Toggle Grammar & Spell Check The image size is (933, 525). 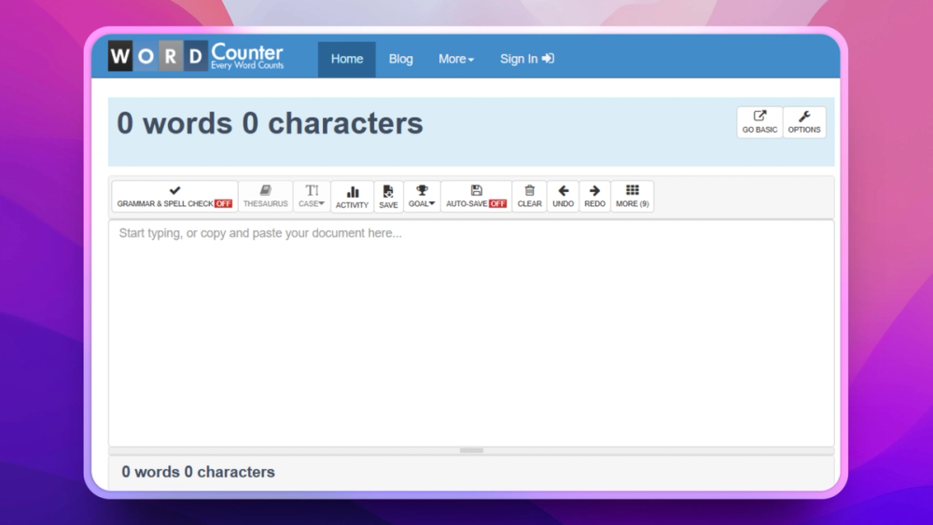point(174,196)
